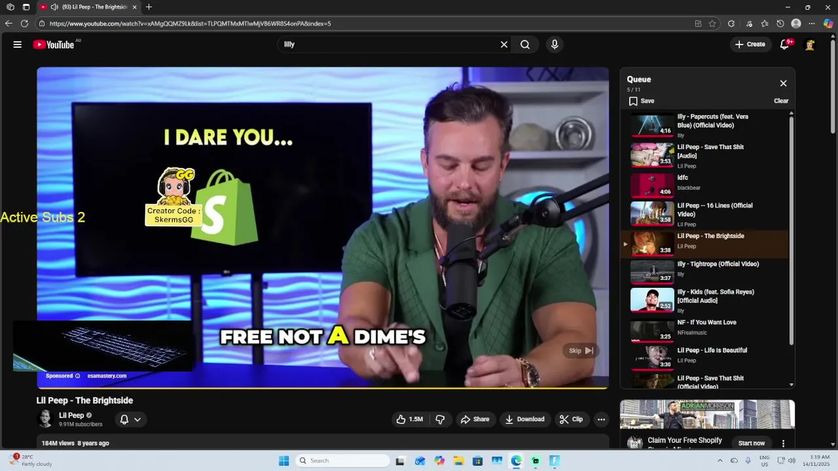This screenshot has height=471, width=838.
Task: Open the YouTube guide hamburger menu
Action: click(18, 44)
